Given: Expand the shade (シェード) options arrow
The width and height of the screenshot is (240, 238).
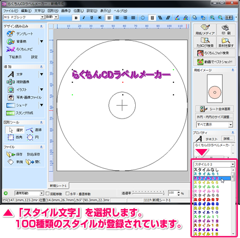Looking at the screenshot, I should tap(42, 105).
